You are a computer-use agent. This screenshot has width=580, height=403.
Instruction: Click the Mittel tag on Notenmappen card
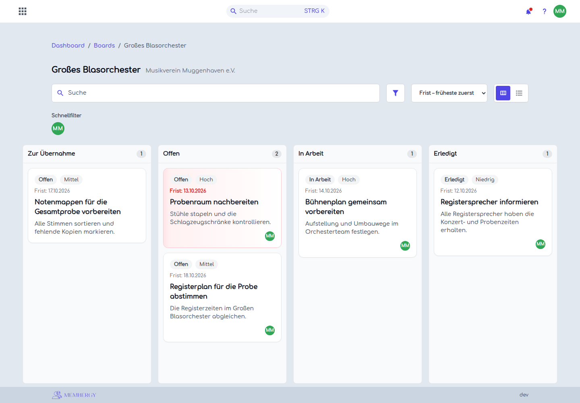71,180
